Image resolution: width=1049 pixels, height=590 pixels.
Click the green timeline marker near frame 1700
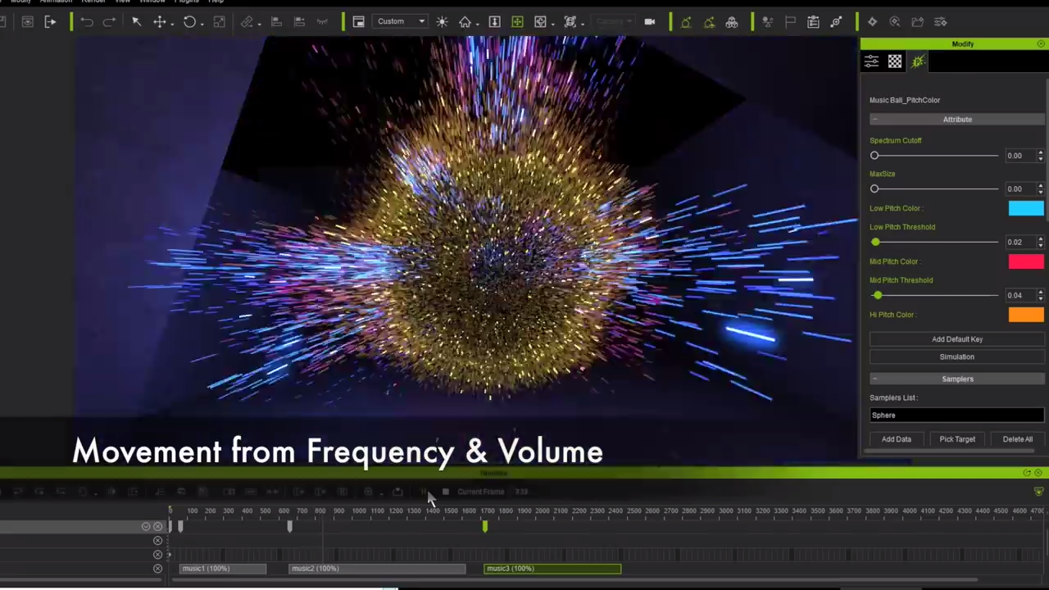tap(484, 527)
